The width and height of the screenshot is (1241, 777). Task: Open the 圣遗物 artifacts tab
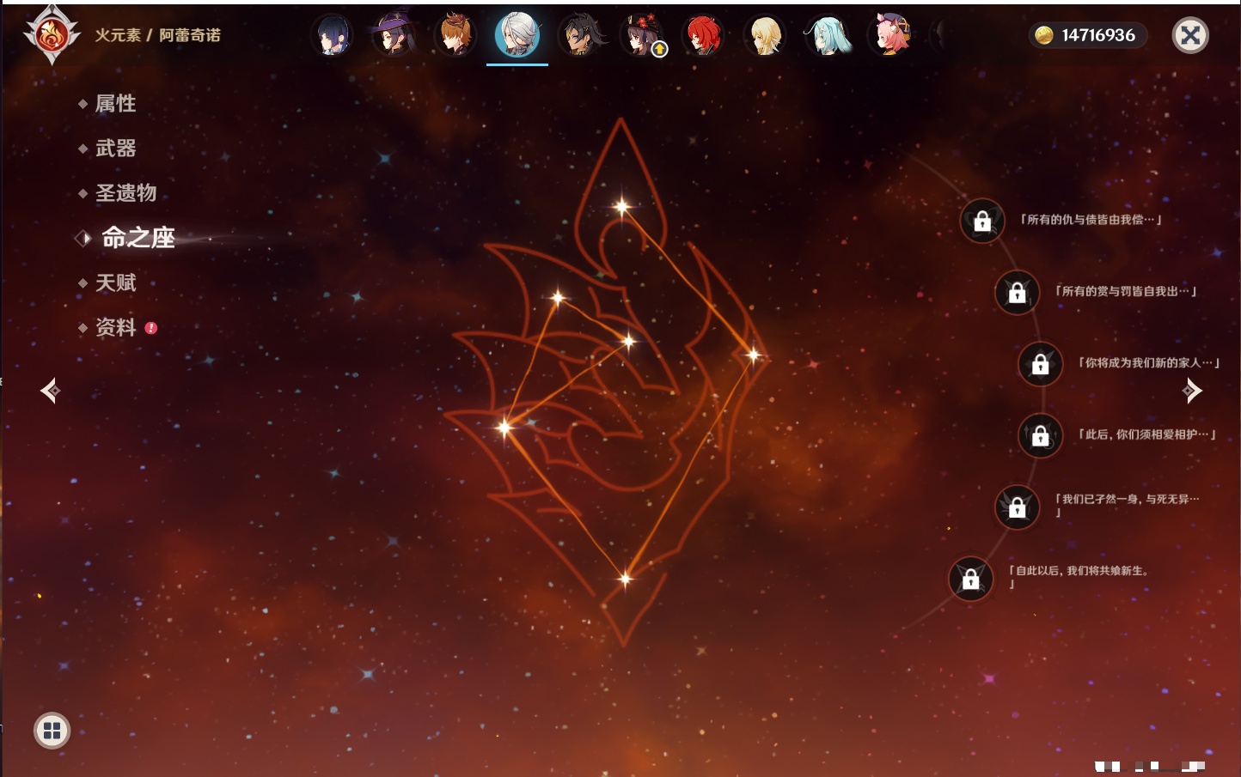pyautogui.click(x=125, y=193)
